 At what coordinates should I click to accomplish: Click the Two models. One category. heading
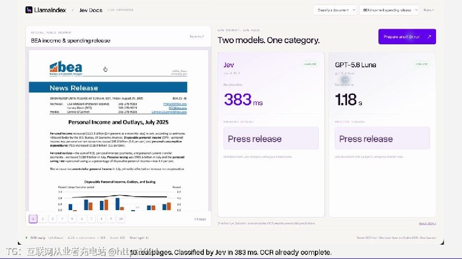coord(269,40)
